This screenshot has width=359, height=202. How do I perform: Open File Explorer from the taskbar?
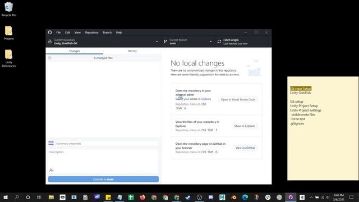pyautogui.click(x=51, y=197)
